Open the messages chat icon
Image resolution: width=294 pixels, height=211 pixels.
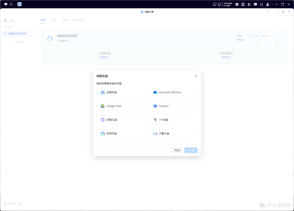pos(255,4)
